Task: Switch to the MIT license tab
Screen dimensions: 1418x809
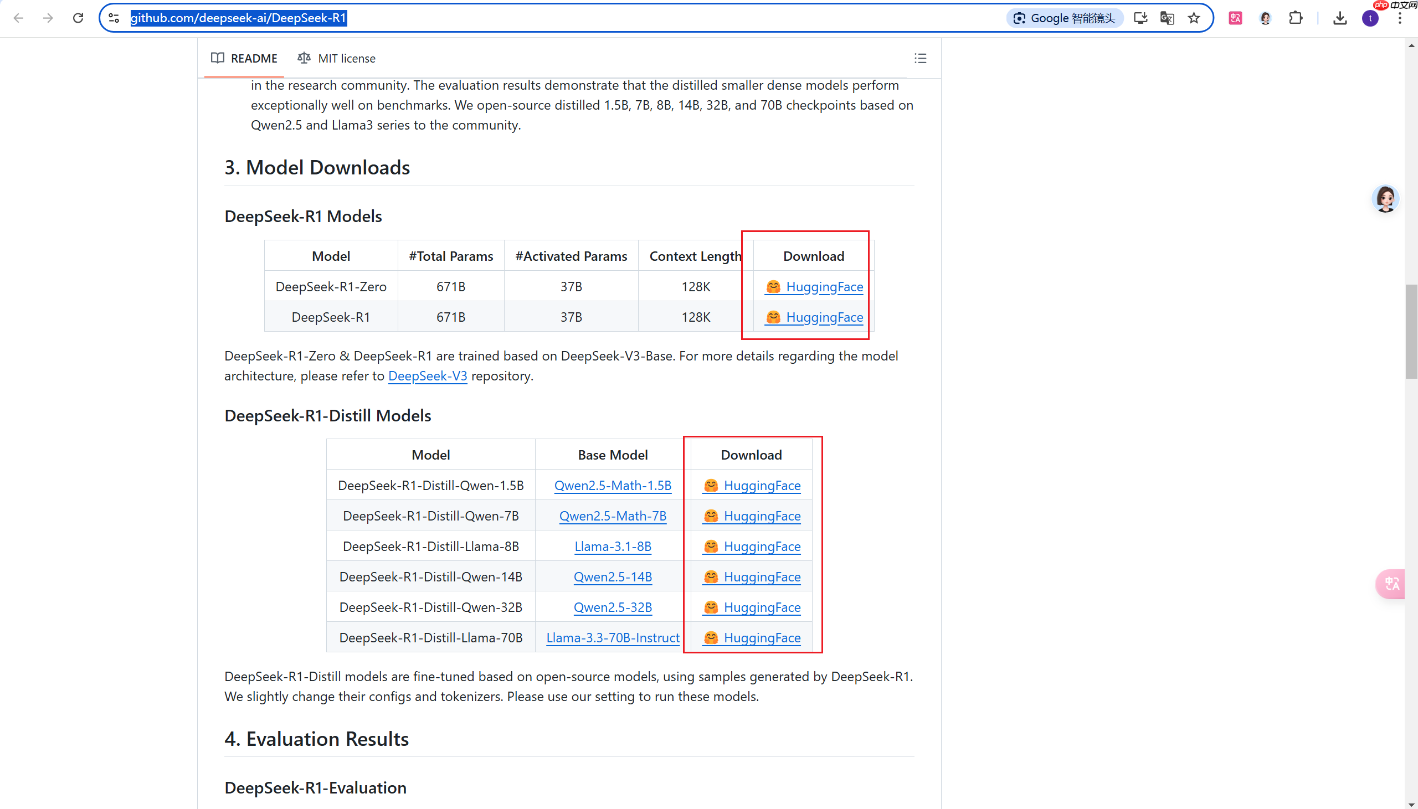Action: [x=337, y=58]
